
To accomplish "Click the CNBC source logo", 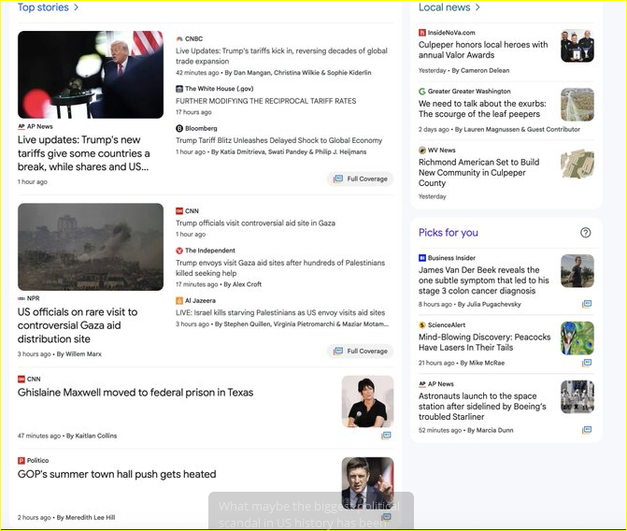I will pos(179,39).
